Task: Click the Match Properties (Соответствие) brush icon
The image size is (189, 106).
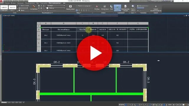Action: 34,7
